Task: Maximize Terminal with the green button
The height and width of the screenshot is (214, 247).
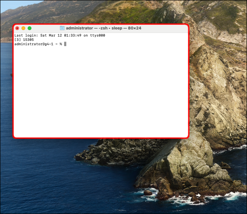Action: coord(30,28)
